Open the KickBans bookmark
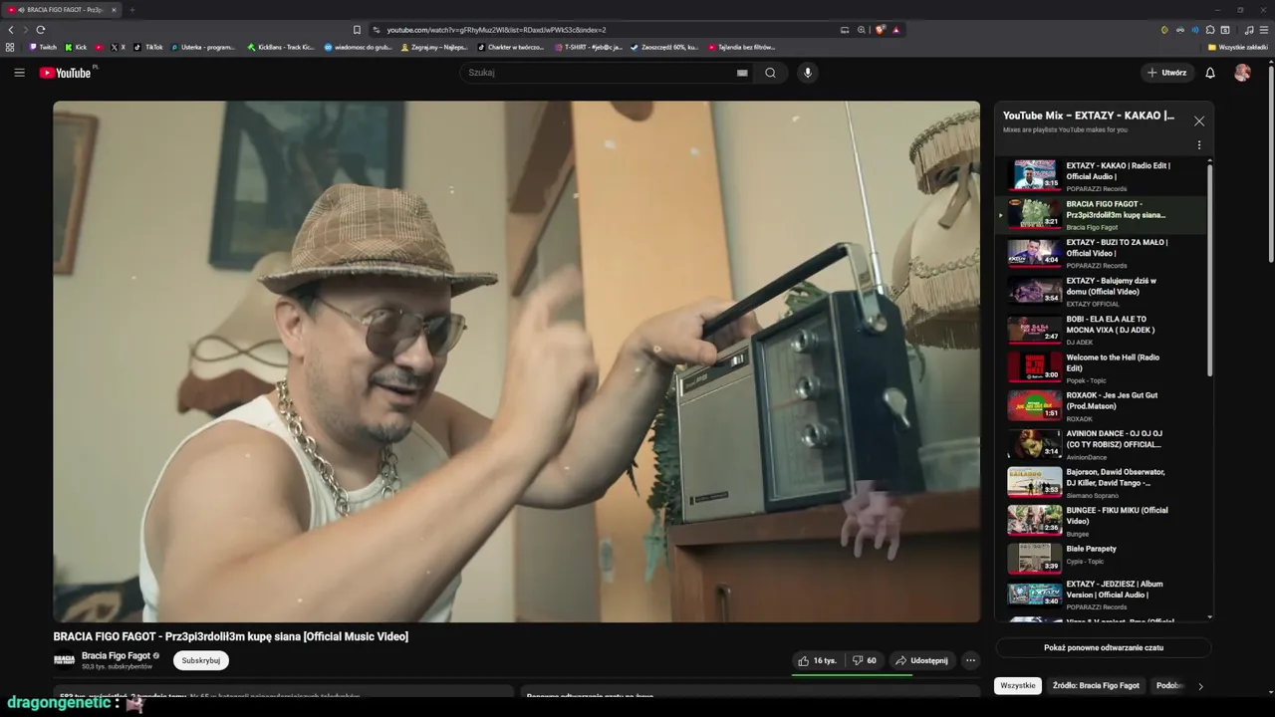1275x717 pixels. [x=281, y=47]
